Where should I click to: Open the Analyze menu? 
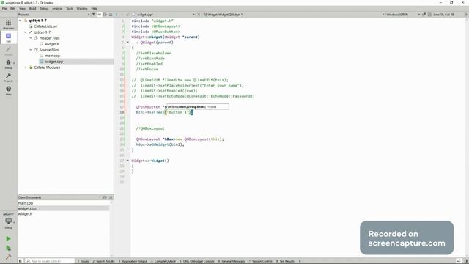57,8
